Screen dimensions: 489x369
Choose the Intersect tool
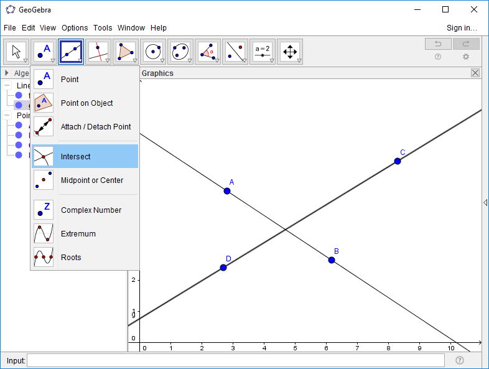coord(85,156)
